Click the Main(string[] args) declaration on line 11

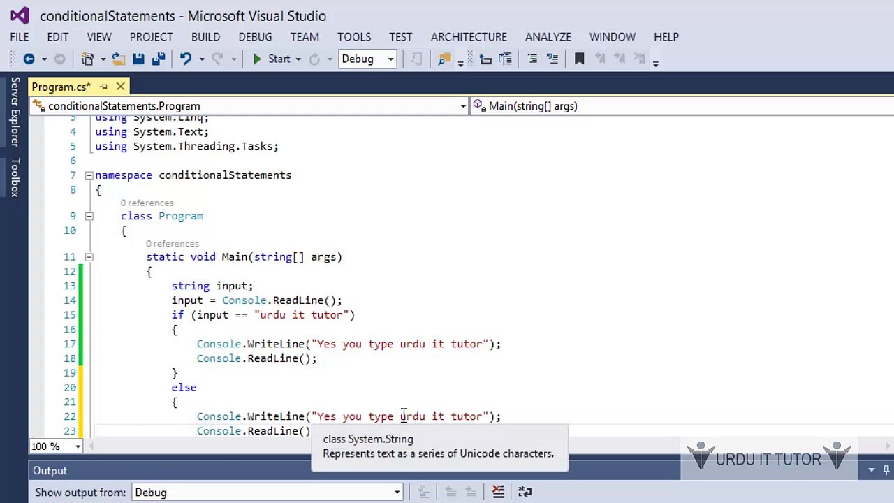[281, 257]
